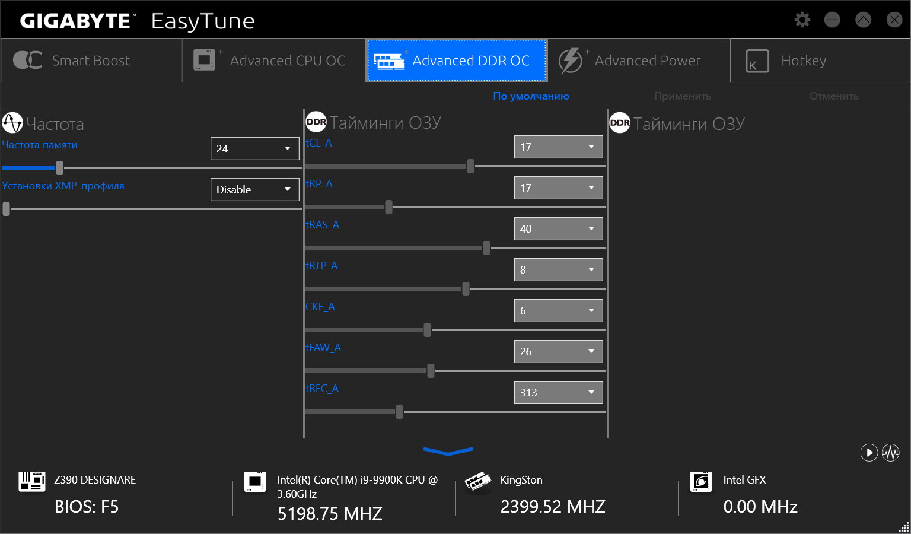Open the tCL_A dropdown
The width and height of the screenshot is (911, 534).
(559, 147)
